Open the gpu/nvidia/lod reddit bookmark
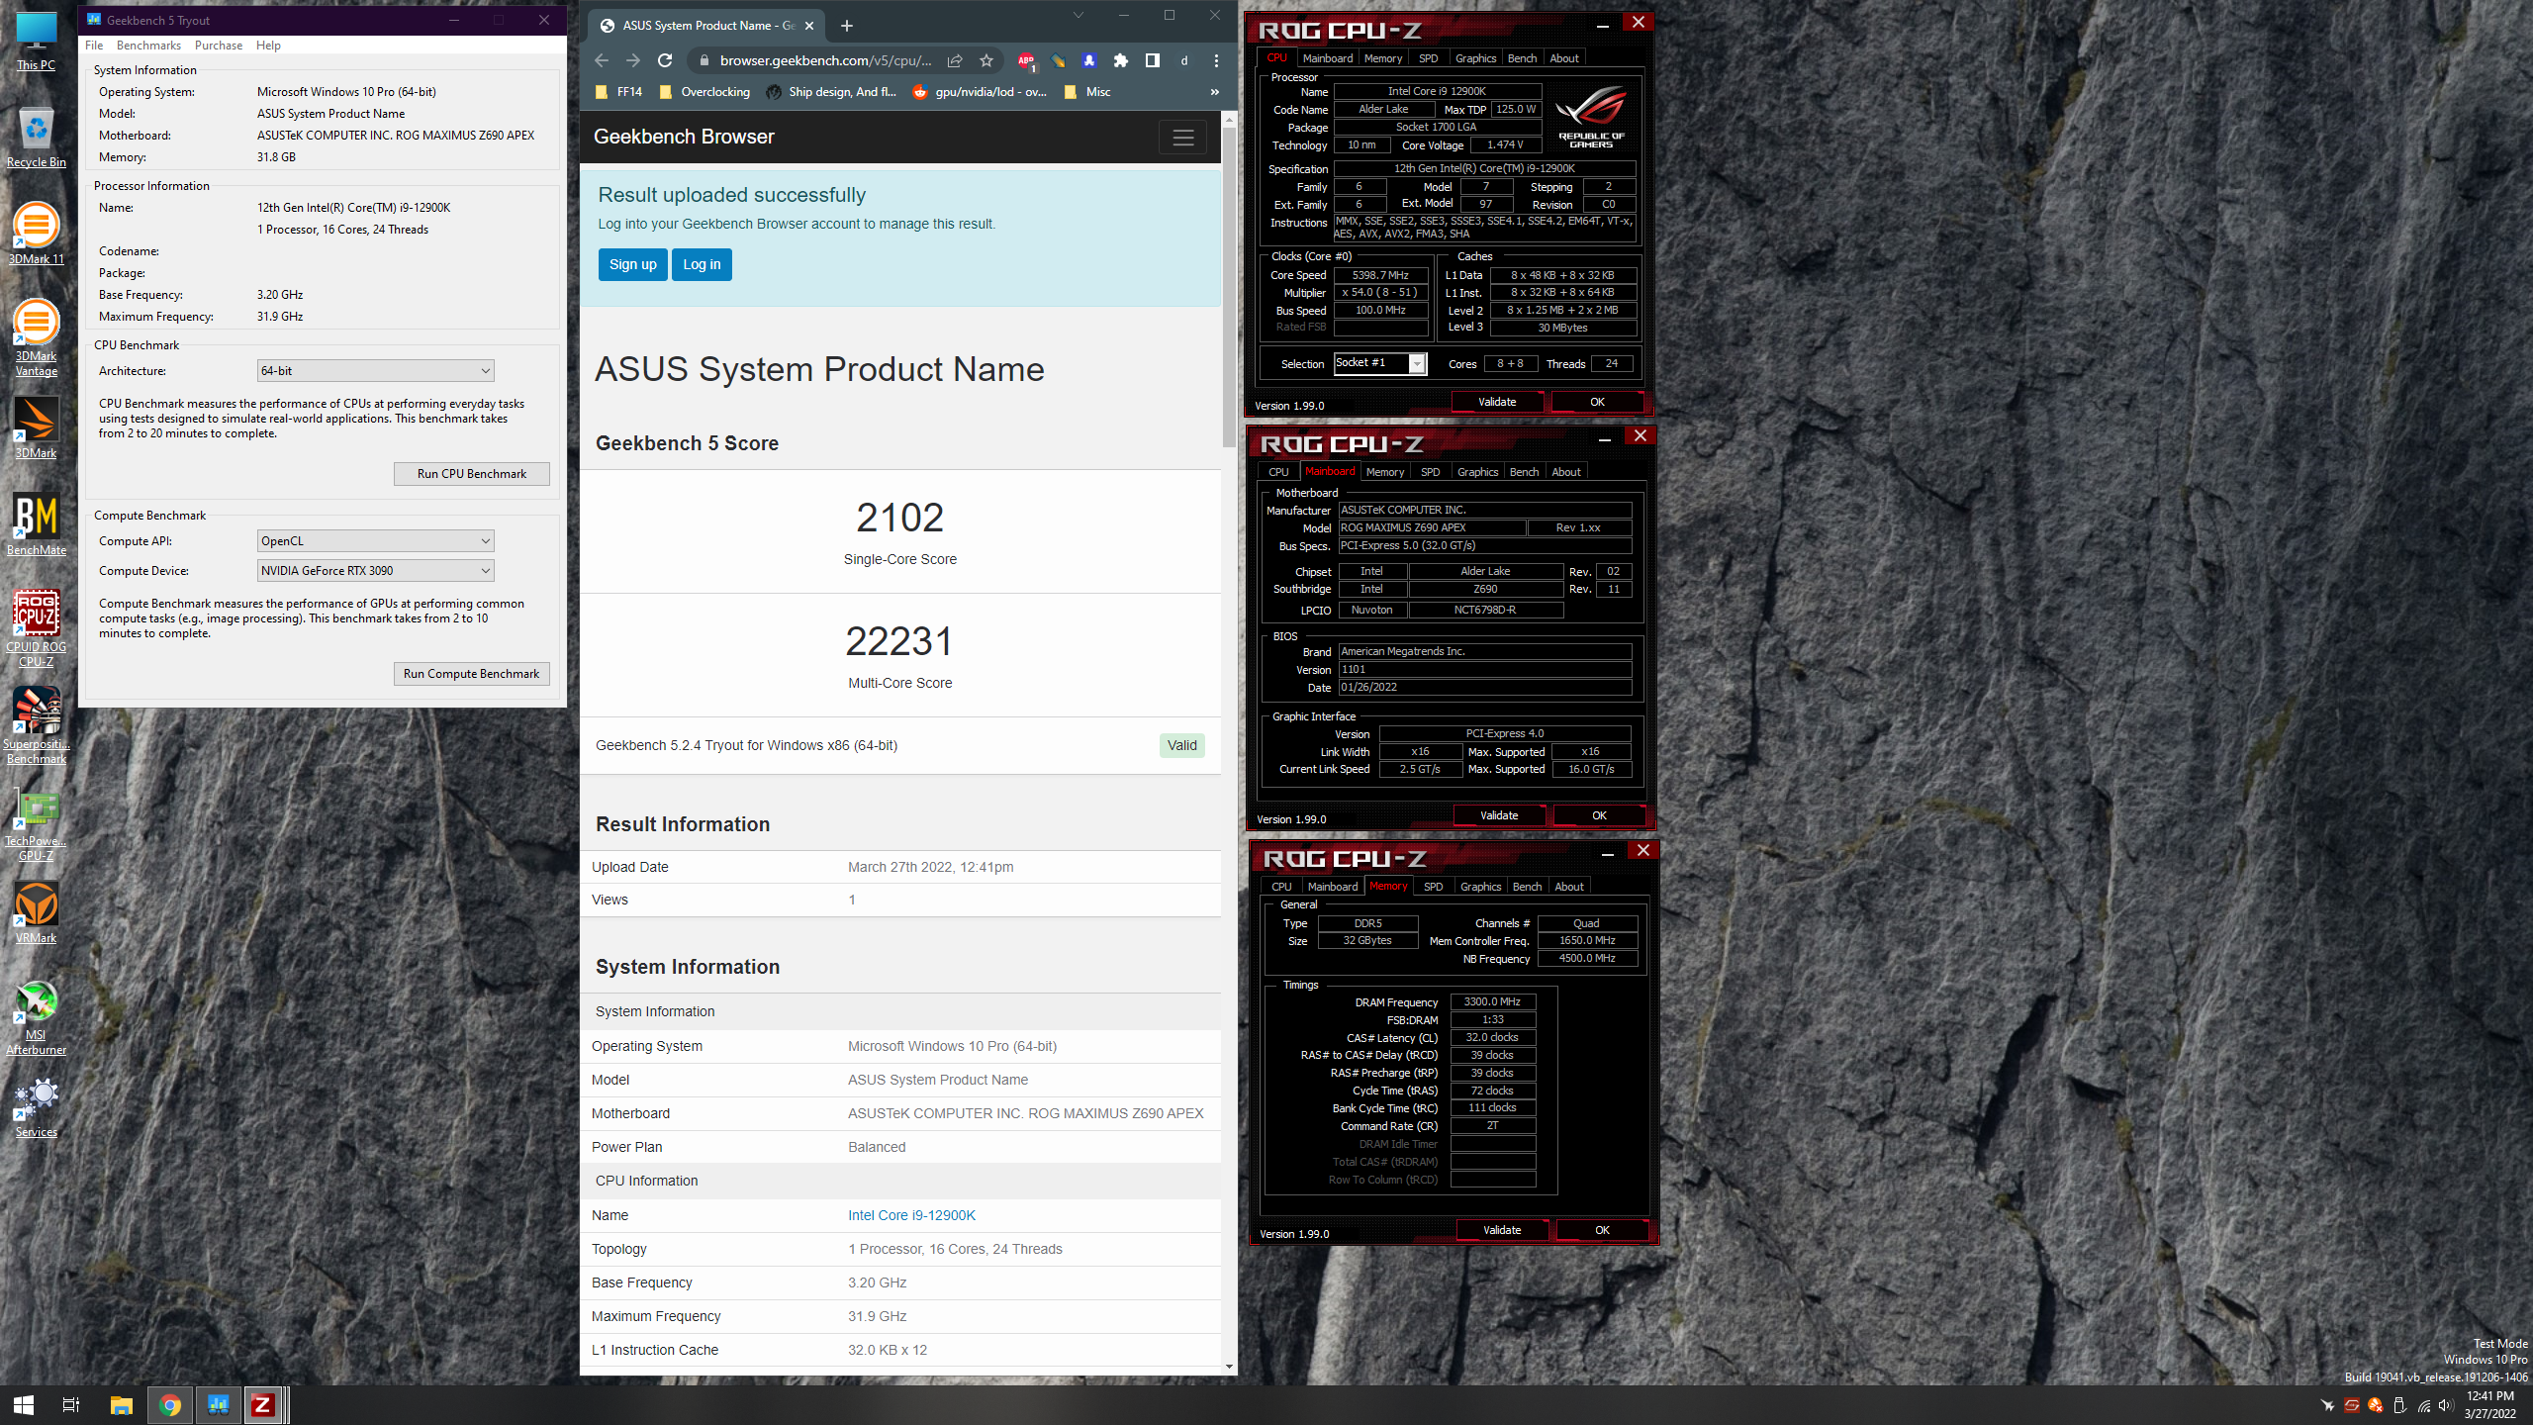Screen dimensions: 2533x1425 click(980, 92)
